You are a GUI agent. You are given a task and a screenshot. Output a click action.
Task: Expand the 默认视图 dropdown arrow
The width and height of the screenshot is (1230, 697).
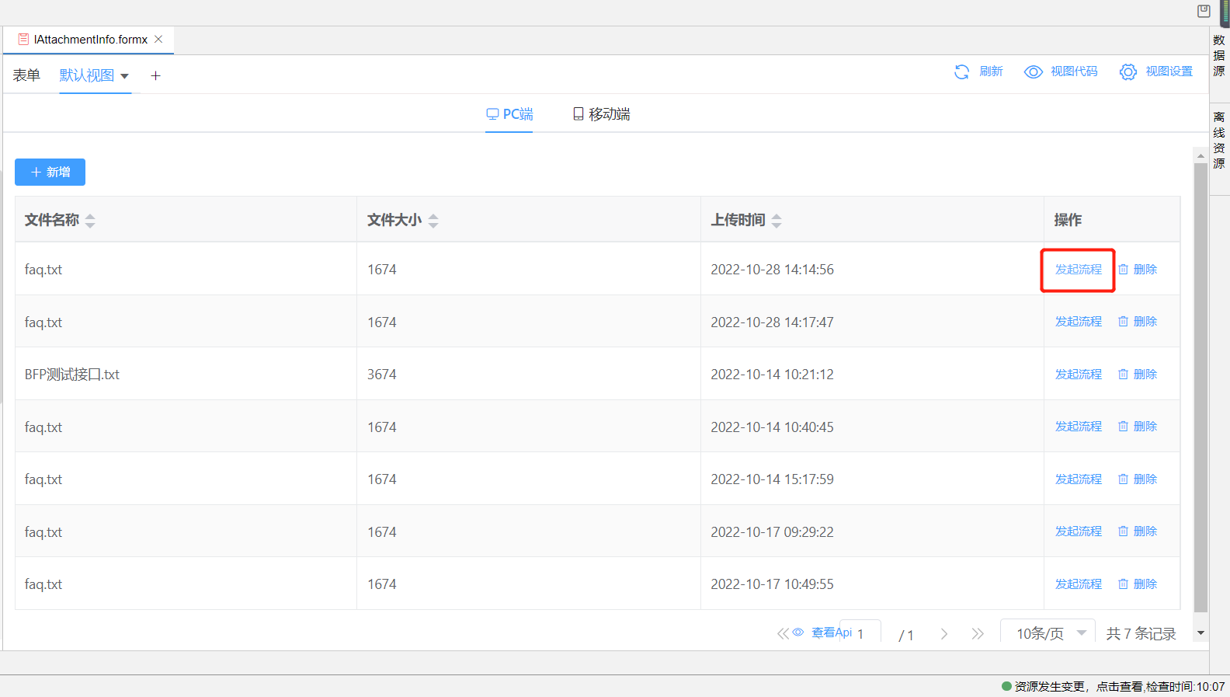coord(124,76)
